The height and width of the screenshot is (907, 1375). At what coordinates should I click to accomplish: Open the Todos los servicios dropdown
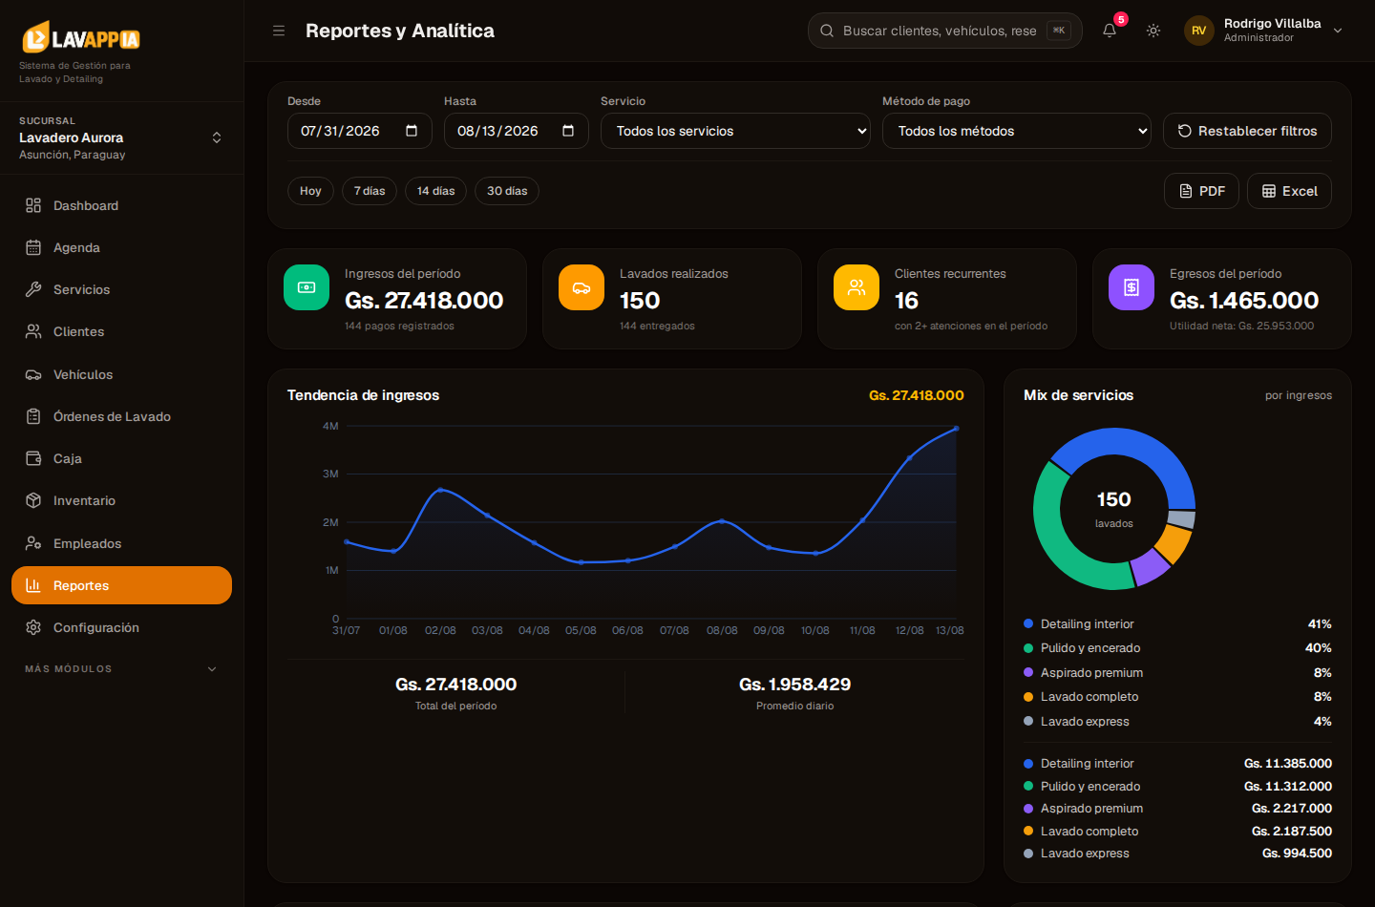[735, 131]
